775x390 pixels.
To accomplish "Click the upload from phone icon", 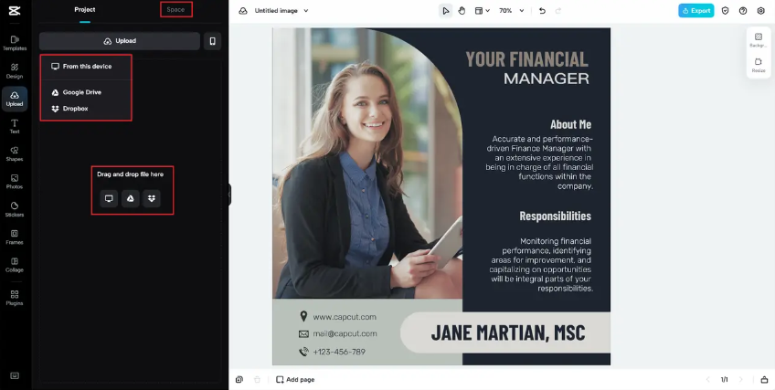I will [213, 41].
